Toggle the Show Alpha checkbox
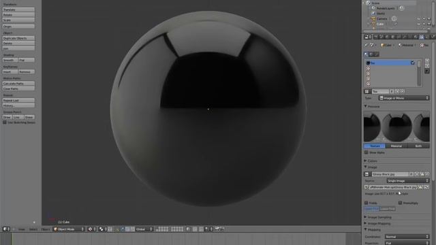The image size is (436, 245). [367, 152]
